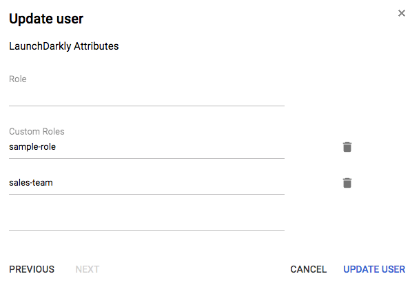
Task: Close the Update user dialog
Action: 401,13
